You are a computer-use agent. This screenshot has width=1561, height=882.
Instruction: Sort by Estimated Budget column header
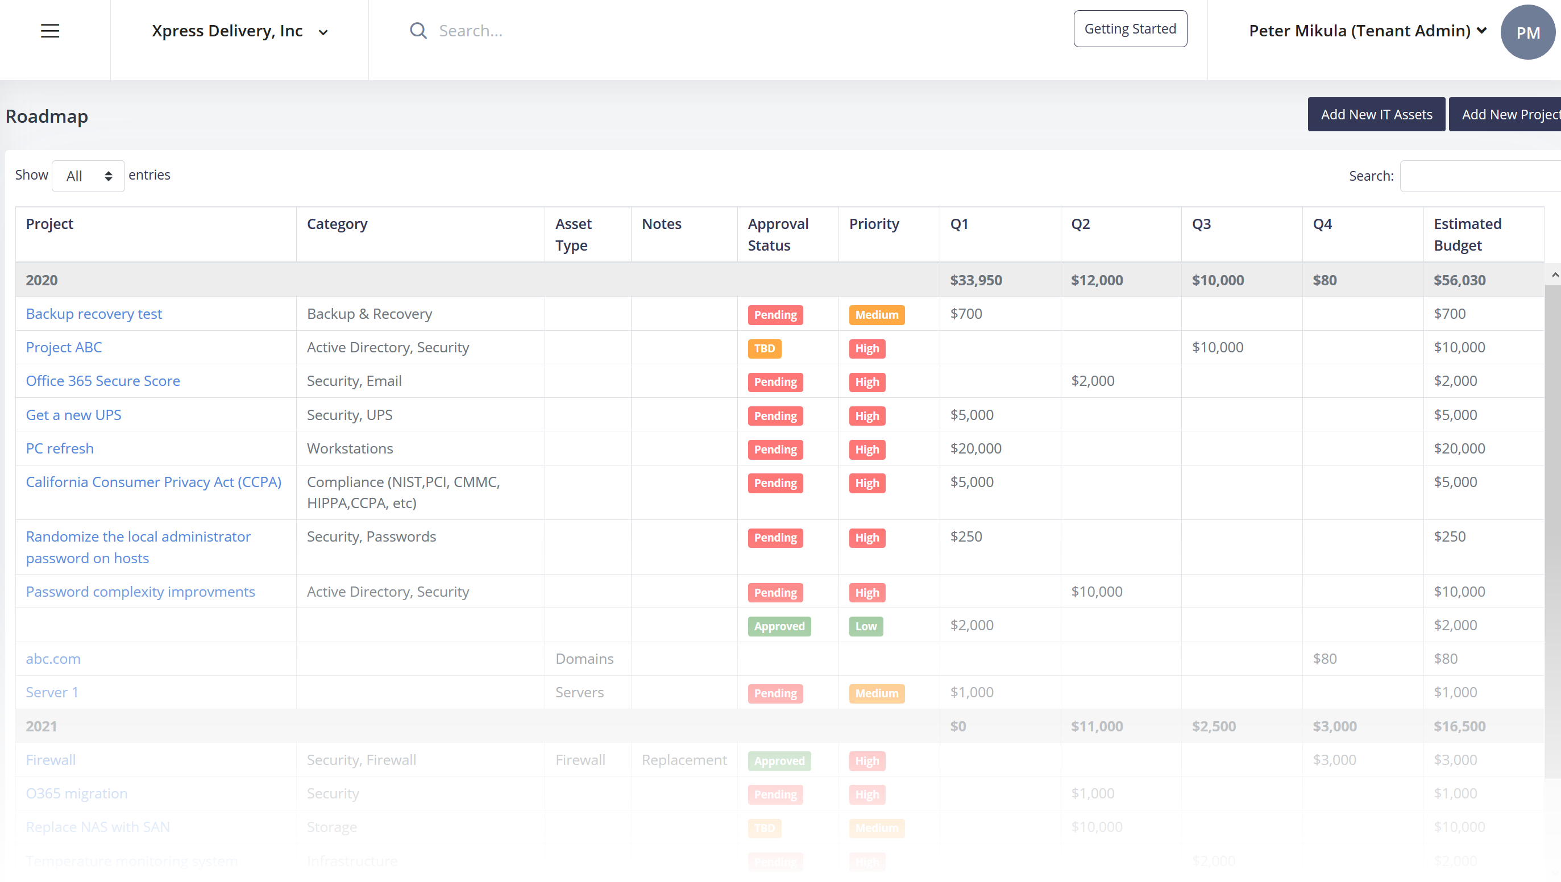[1484, 235]
